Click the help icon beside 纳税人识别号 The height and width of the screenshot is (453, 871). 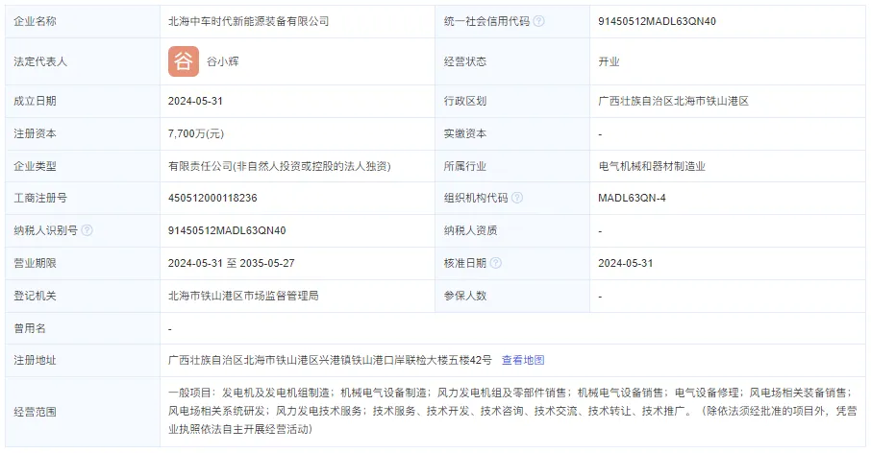tap(87, 230)
